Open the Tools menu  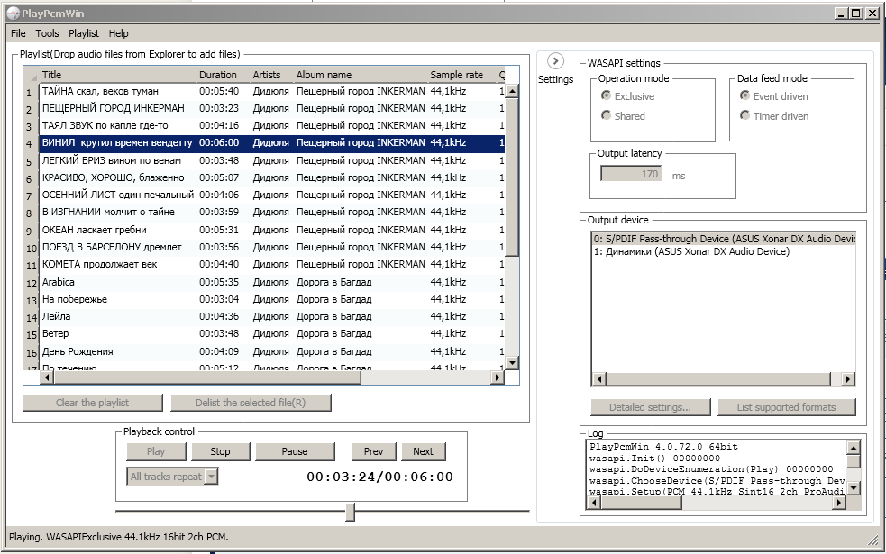(47, 33)
